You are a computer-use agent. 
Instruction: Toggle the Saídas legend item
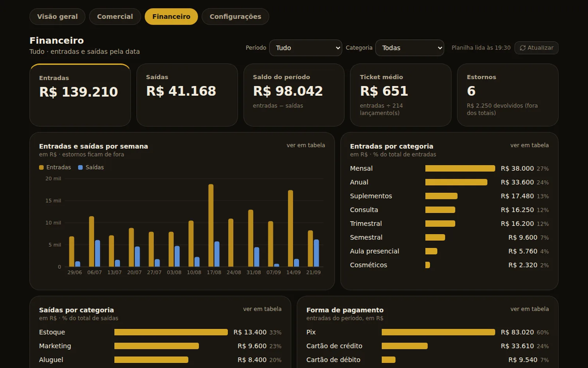[91, 167]
